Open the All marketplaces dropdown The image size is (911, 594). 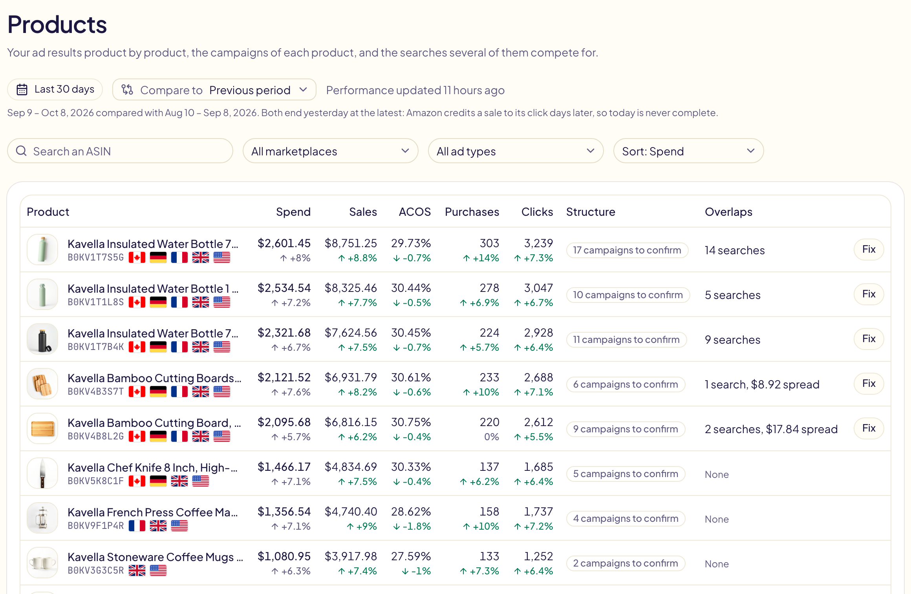pos(330,151)
